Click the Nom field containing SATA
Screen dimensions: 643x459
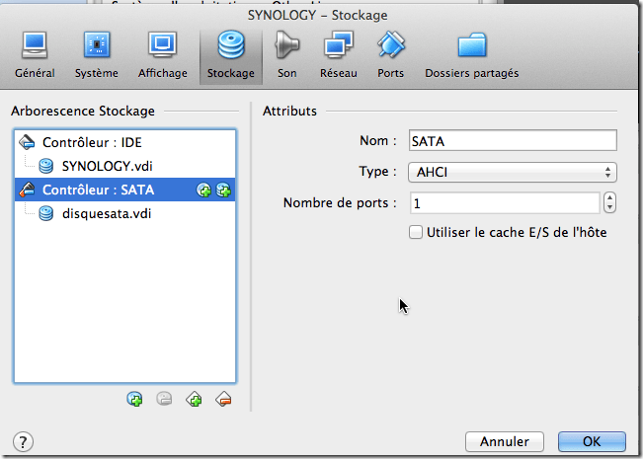coord(513,140)
